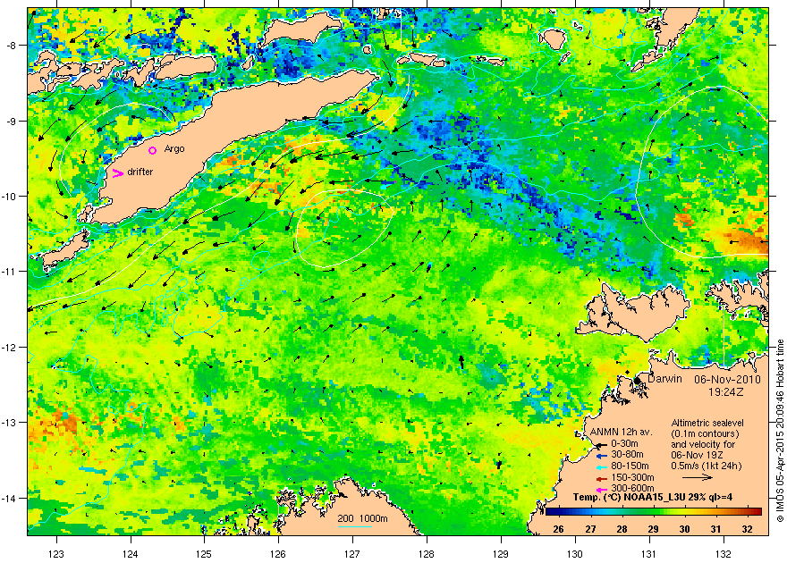Click the magenta drifter arrowhead marker
The height and width of the screenshot is (563, 787).
(x=117, y=173)
